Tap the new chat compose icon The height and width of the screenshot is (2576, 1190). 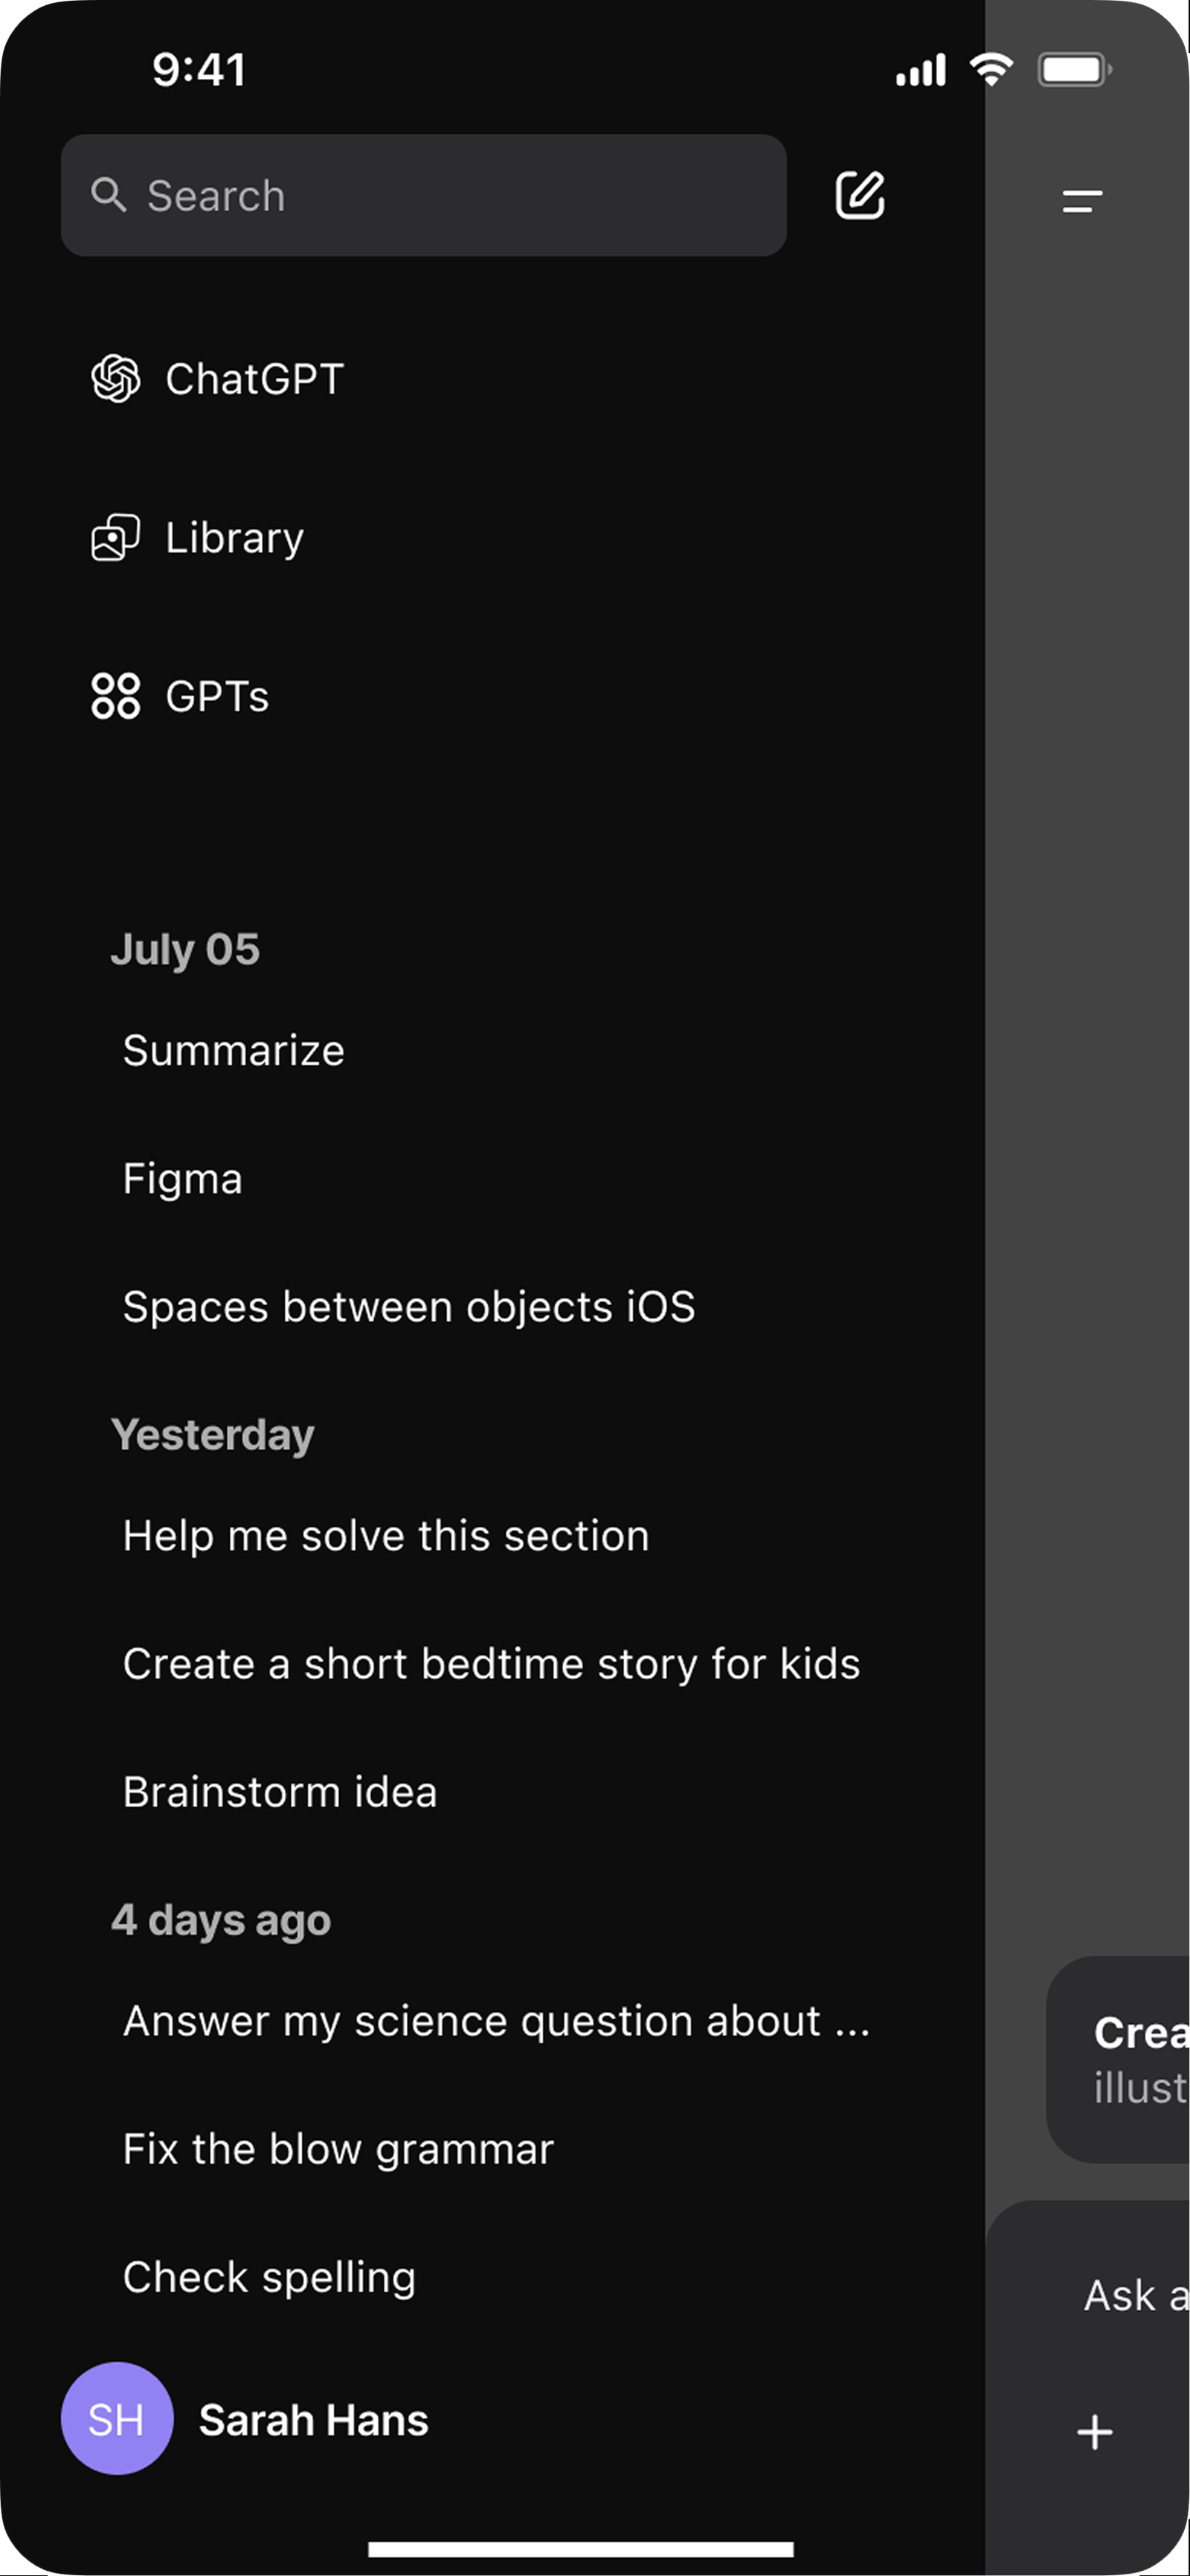point(859,195)
